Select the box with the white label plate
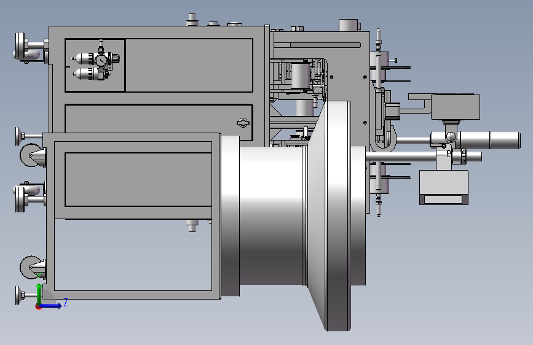This screenshot has height=345, width=533. [444, 187]
